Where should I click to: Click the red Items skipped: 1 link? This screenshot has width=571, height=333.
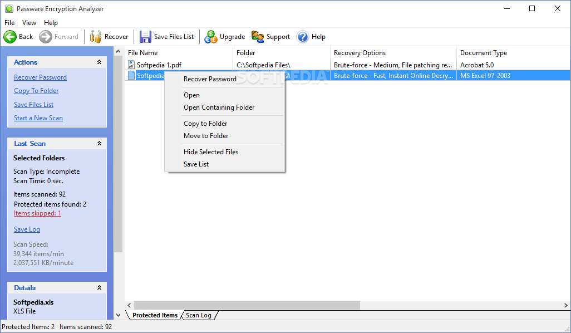[37, 213]
